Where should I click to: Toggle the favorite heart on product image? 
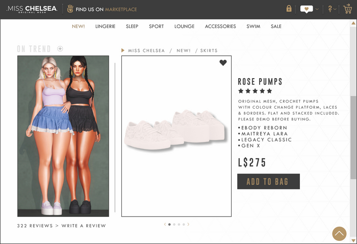click(223, 63)
